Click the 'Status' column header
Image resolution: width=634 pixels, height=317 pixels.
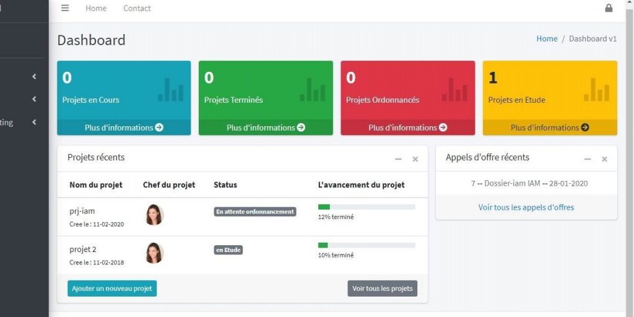pos(225,185)
